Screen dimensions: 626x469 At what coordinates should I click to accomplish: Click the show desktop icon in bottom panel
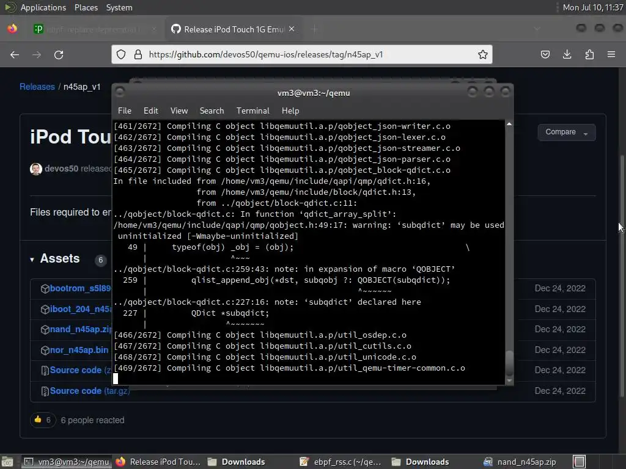(x=7, y=462)
